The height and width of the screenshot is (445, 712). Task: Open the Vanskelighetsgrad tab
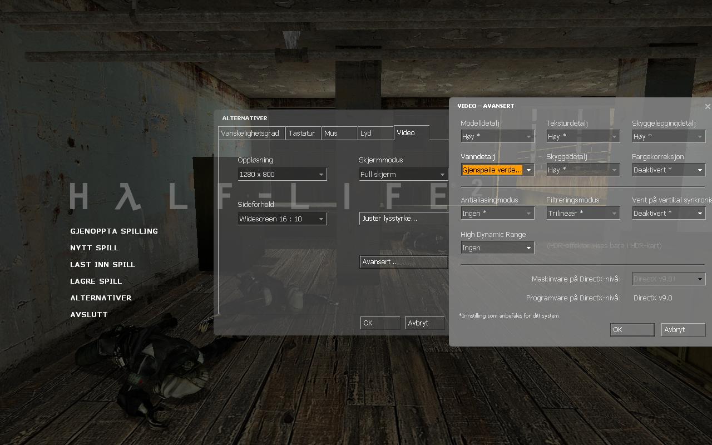tap(252, 133)
